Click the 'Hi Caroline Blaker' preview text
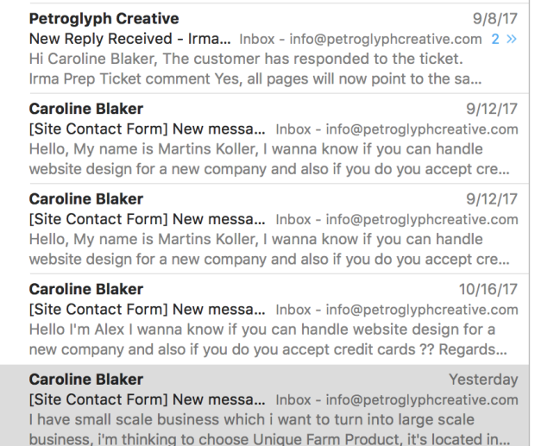This screenshot has width=535, height=446. click(255, 68)
